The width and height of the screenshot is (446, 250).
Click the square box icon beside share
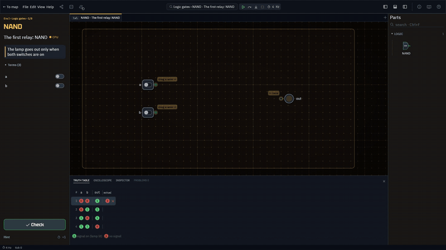pos(71,7)
